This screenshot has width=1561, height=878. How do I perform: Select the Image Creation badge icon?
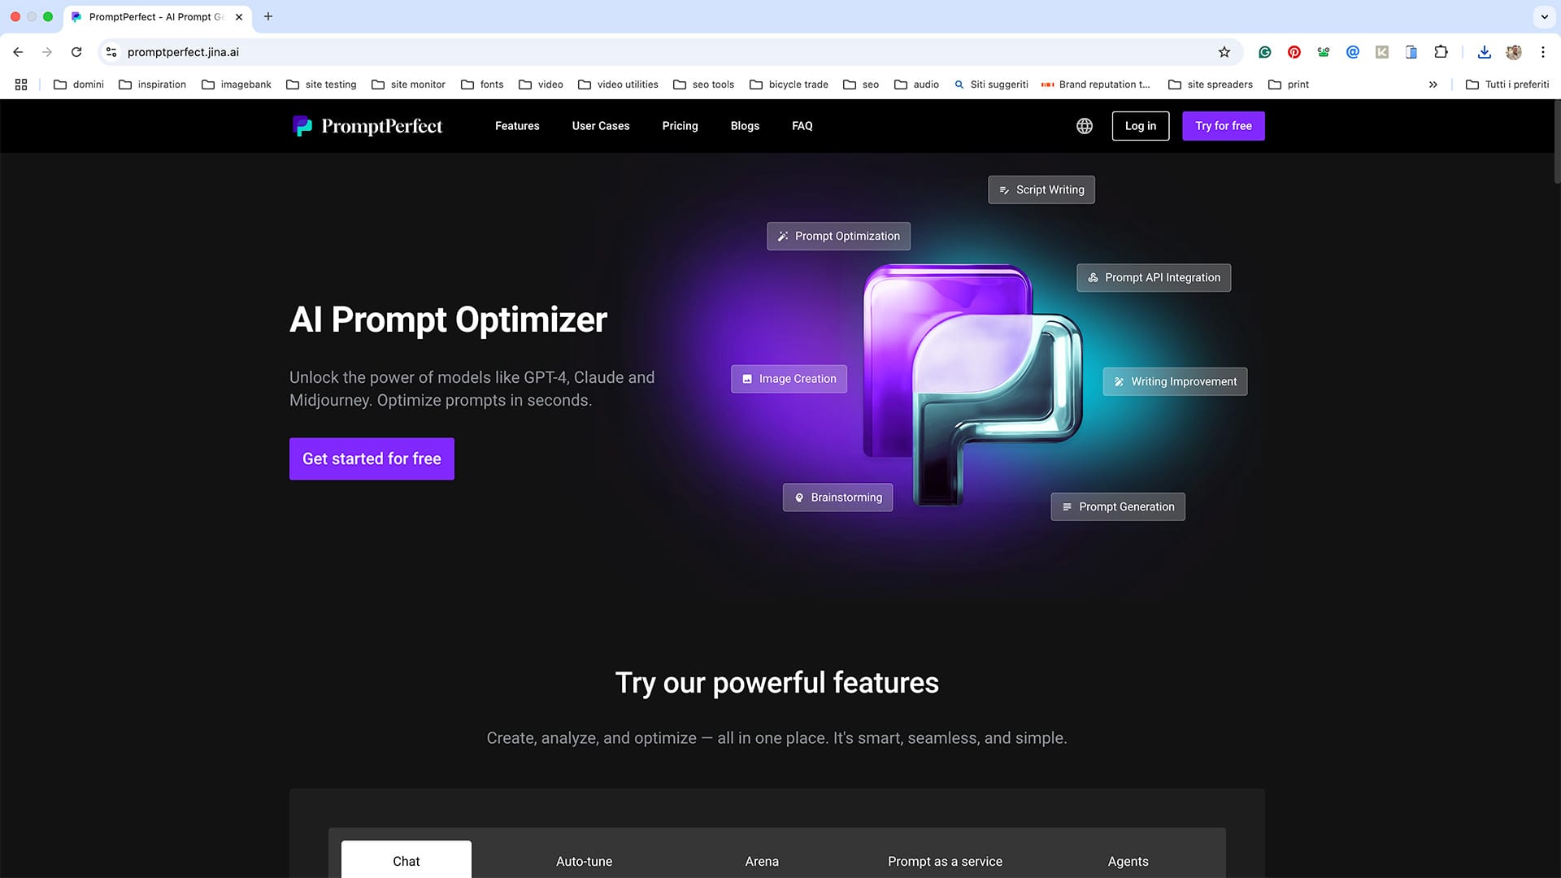[x=747, y=379]
